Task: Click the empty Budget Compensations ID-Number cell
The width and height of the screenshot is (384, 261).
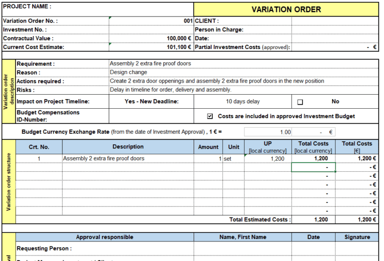Action: click(151, 116)
